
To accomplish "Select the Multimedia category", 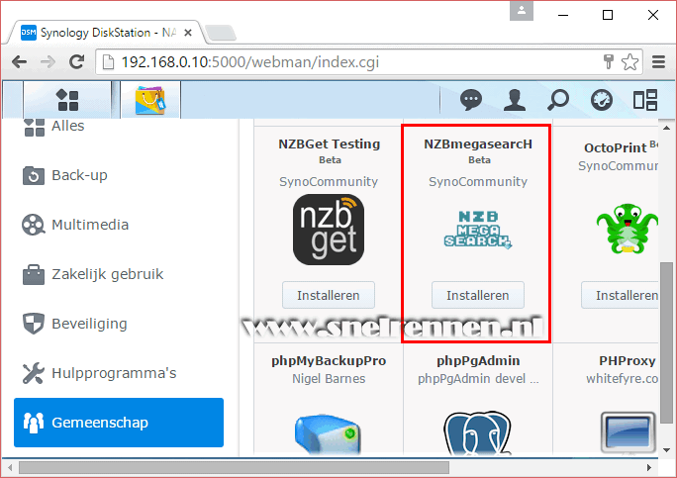I will point(119,225).
